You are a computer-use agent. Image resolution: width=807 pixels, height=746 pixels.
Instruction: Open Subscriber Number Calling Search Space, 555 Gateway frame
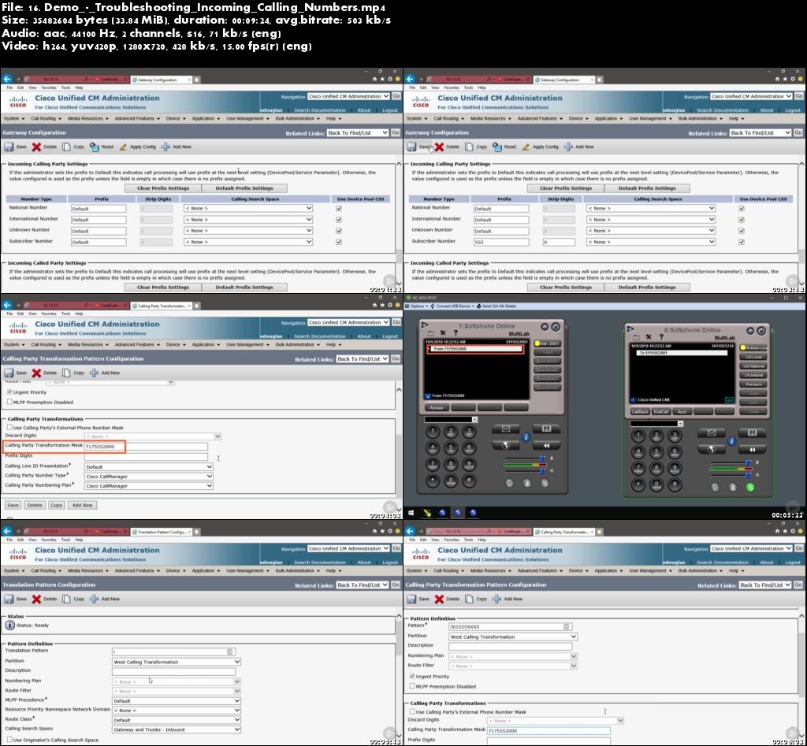[x=650, y=242]
